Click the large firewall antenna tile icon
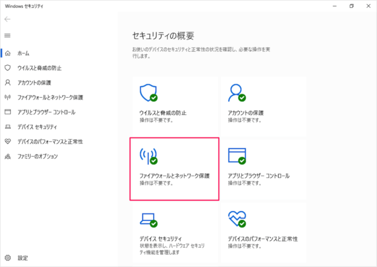 pyautogui.click(x=148, y=156)
